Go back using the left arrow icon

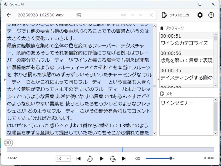(9, 15)
